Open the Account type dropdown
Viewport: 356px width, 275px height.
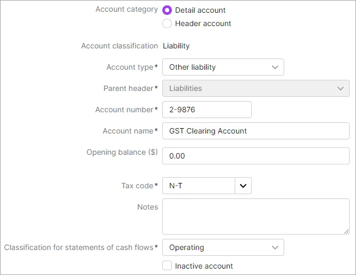pos(223,67)
